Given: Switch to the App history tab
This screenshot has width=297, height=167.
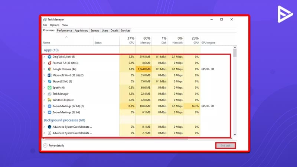Looking at the screenshot, I should [x=81, y=30].
